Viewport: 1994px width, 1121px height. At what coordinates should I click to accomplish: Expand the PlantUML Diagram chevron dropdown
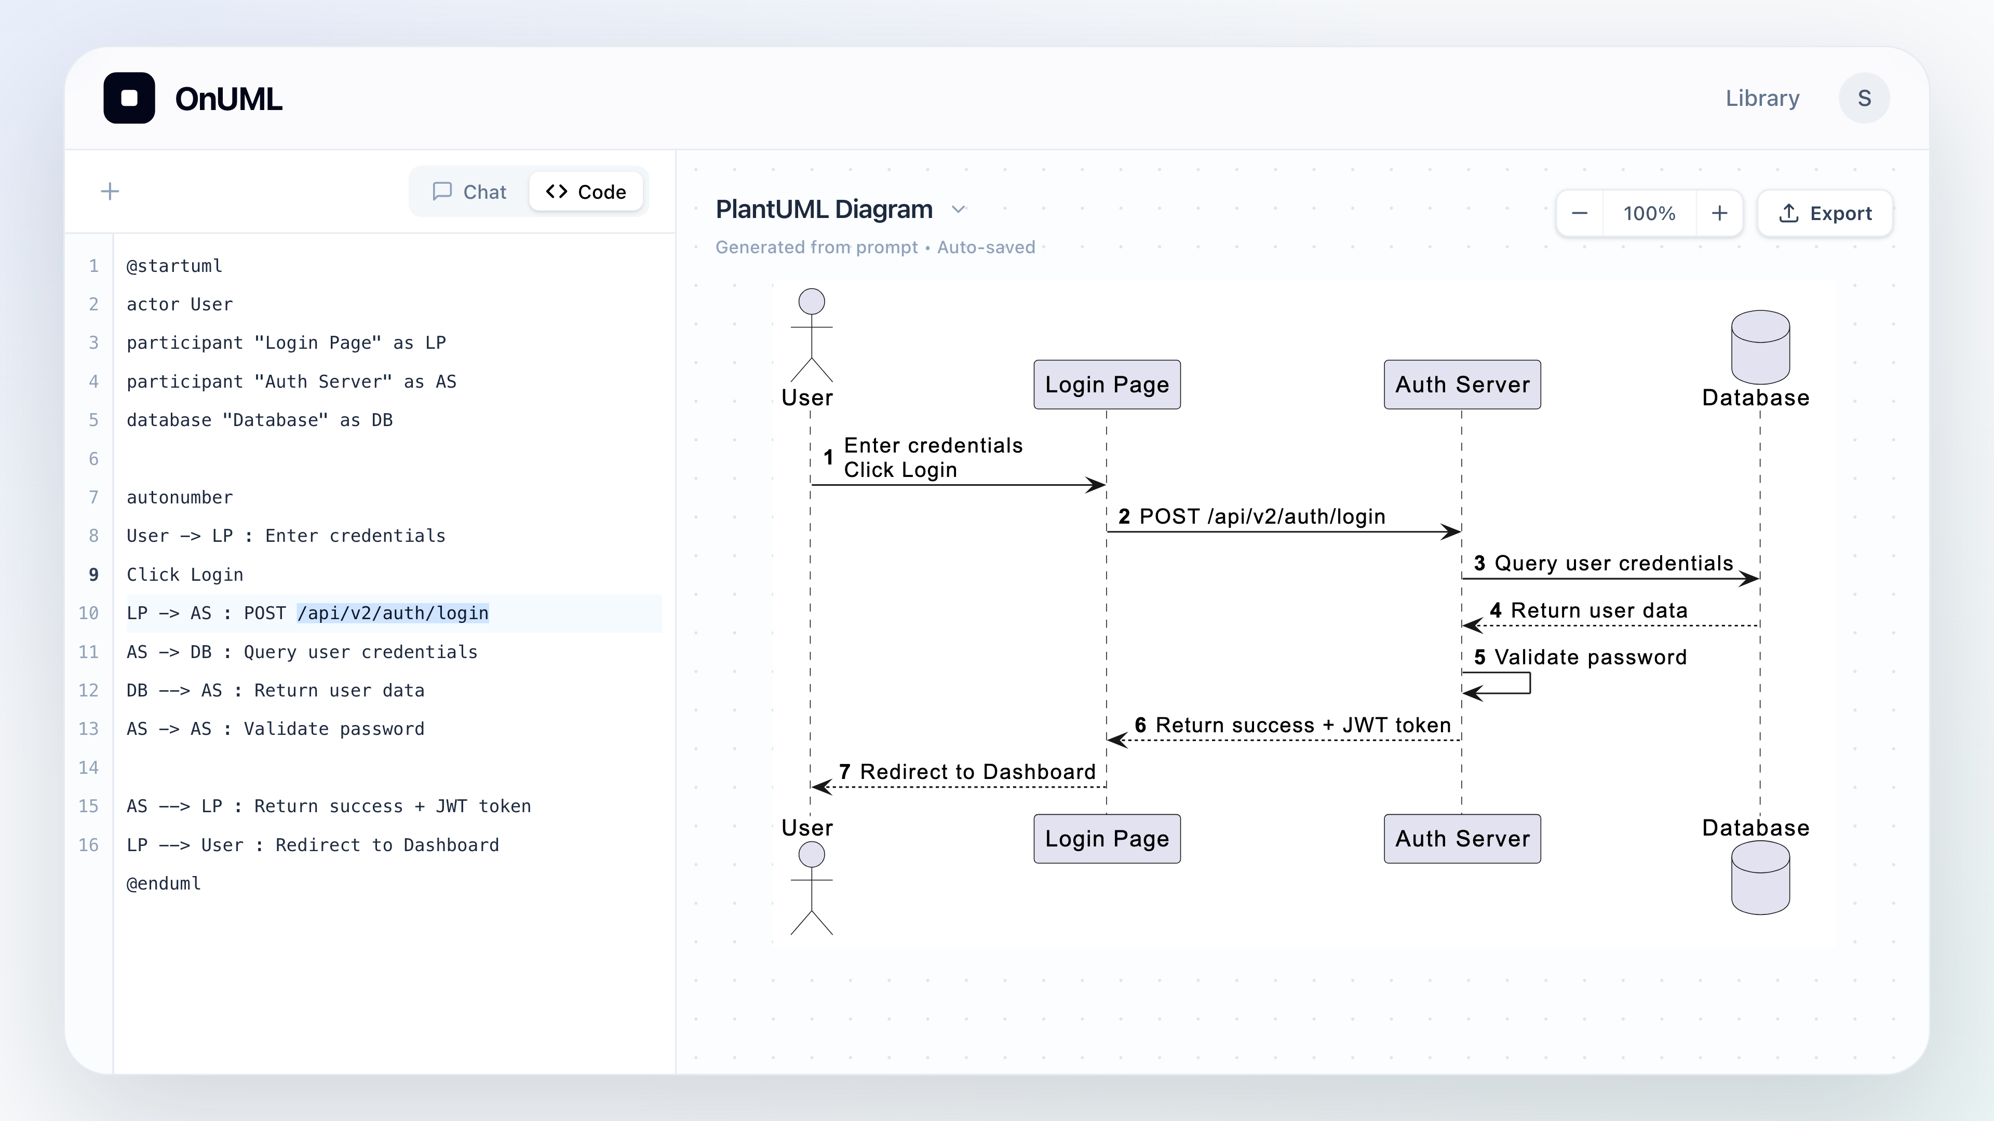pos(958,210)
